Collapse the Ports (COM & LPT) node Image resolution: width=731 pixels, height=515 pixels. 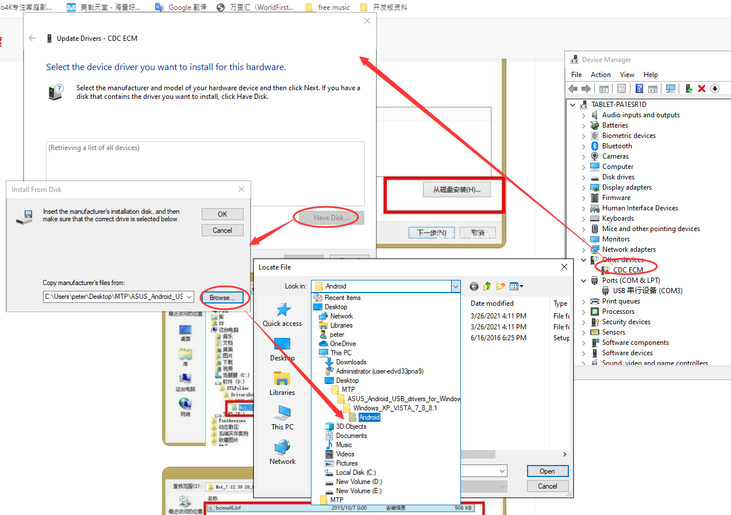[x=584, y=280]
